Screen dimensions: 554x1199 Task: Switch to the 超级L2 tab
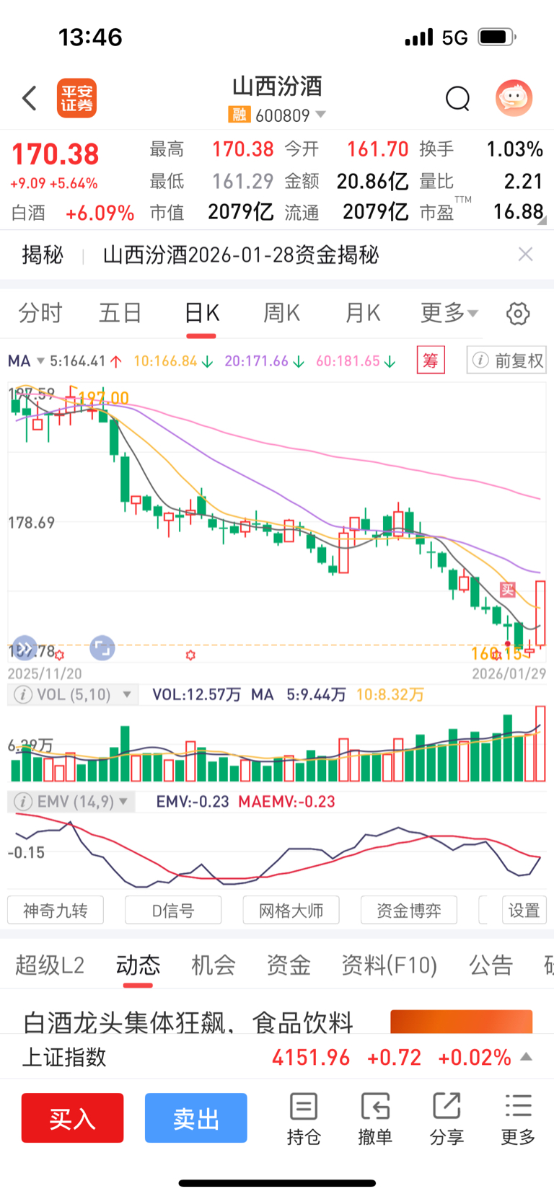50,965
